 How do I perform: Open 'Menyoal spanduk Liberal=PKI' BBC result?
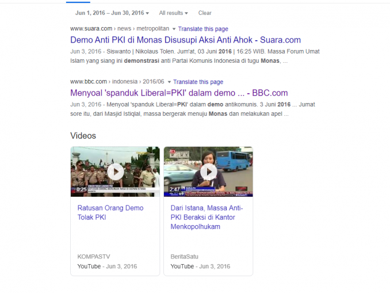[179, 93]
